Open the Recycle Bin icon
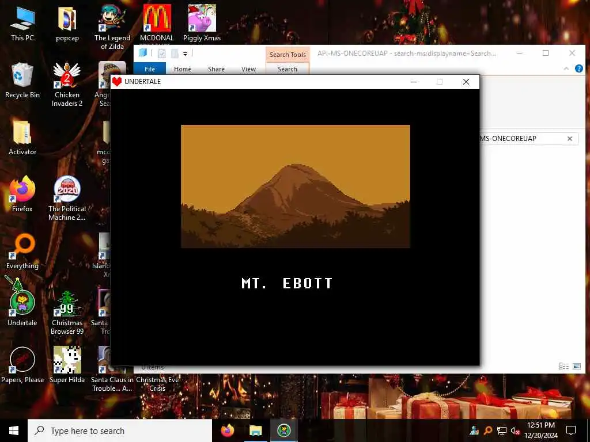 point(22,81)
